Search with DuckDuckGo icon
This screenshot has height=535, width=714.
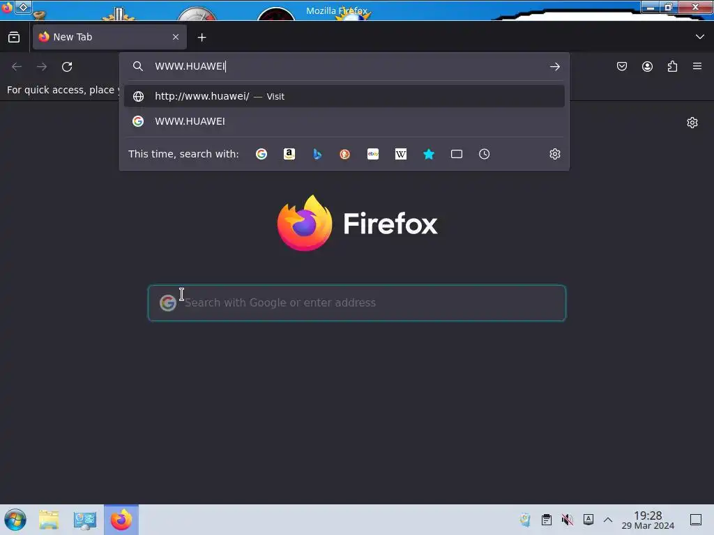pos(344,154)
